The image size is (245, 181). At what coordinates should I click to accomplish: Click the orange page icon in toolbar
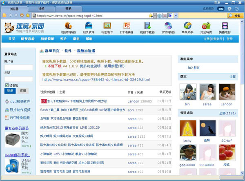(4, 15)
